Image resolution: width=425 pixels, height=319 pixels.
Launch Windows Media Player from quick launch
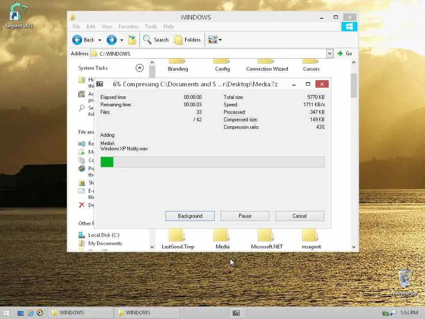40,313
